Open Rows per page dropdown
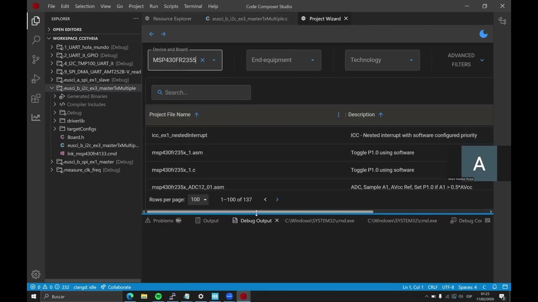This screenshot has width=538, height=302. coord(199,200)
